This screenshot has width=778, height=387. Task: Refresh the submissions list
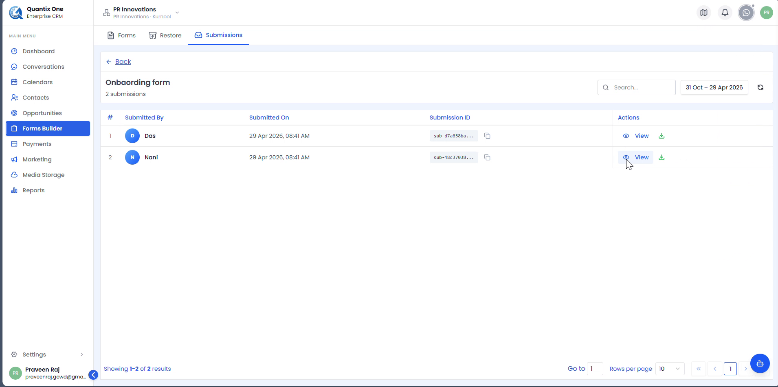760,87
